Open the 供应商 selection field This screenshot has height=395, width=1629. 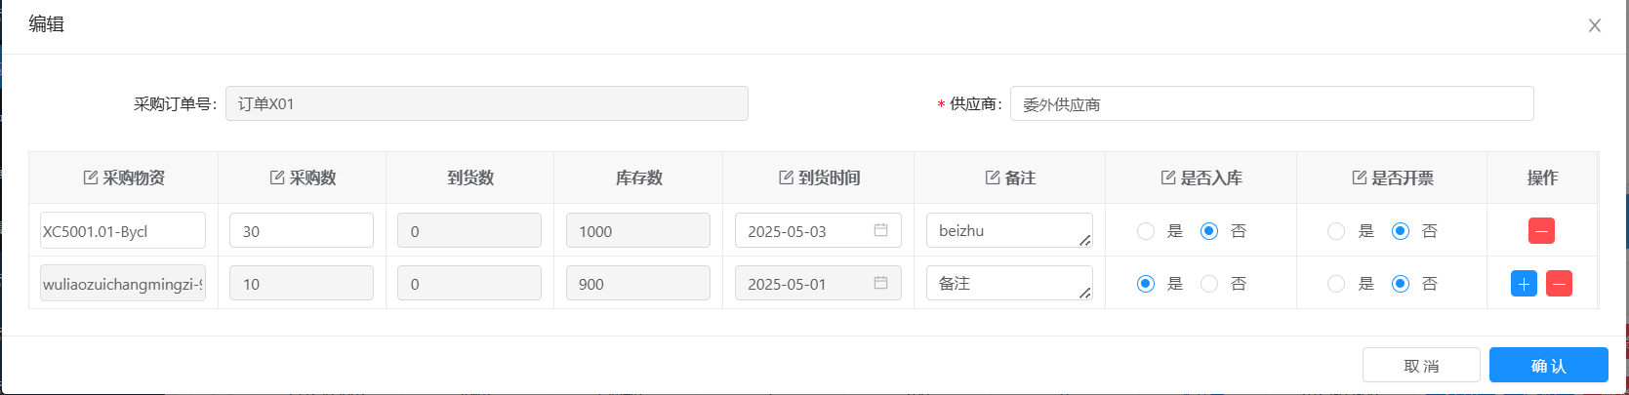click(x=1272, y=103)
